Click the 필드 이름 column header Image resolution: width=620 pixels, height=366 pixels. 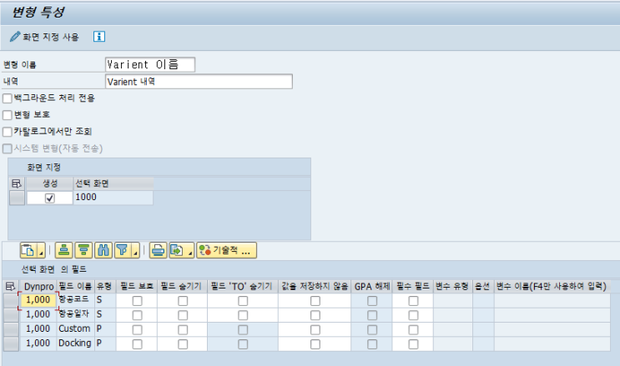point(76,286)
